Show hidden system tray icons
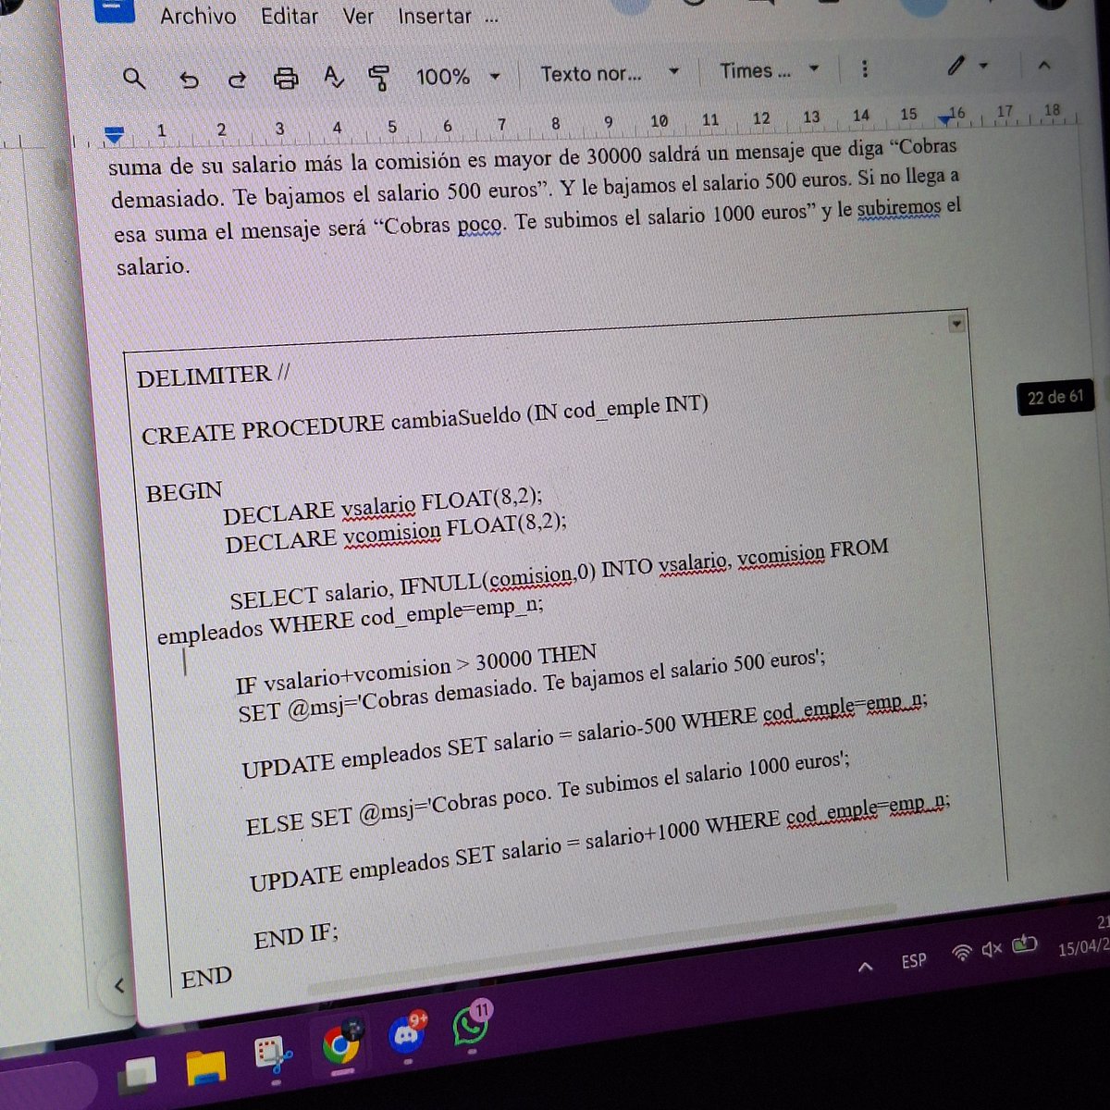The height and width of the screenshot is (1110, 1110). pos(866,967)
